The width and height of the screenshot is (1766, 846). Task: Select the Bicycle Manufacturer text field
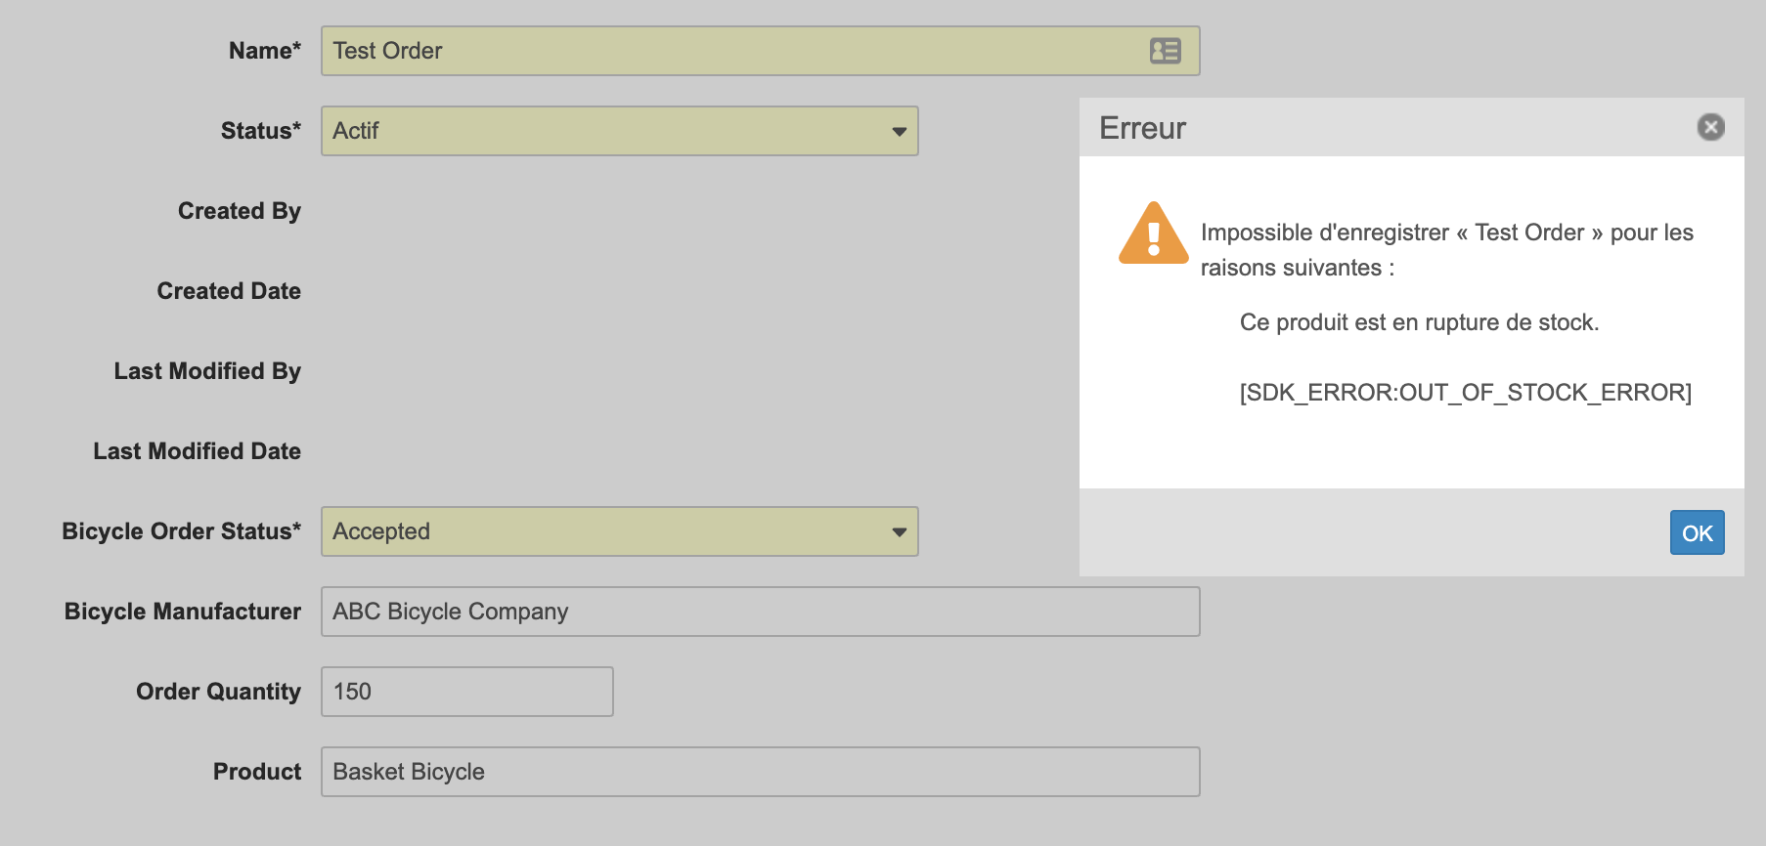[761, 612]
